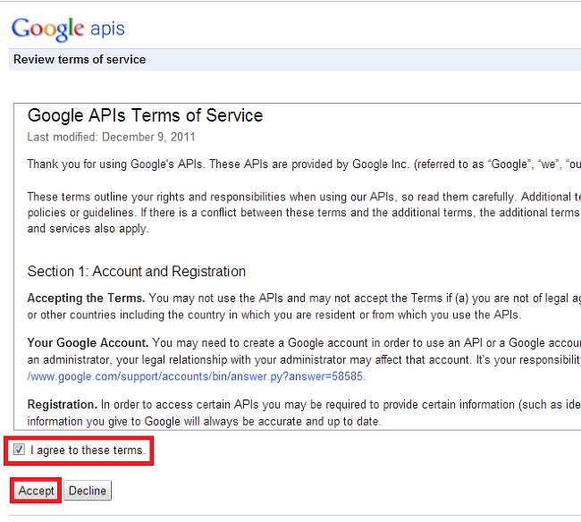Click the I agree to these terms label
The image size is (581, 522).
[88, 450]
